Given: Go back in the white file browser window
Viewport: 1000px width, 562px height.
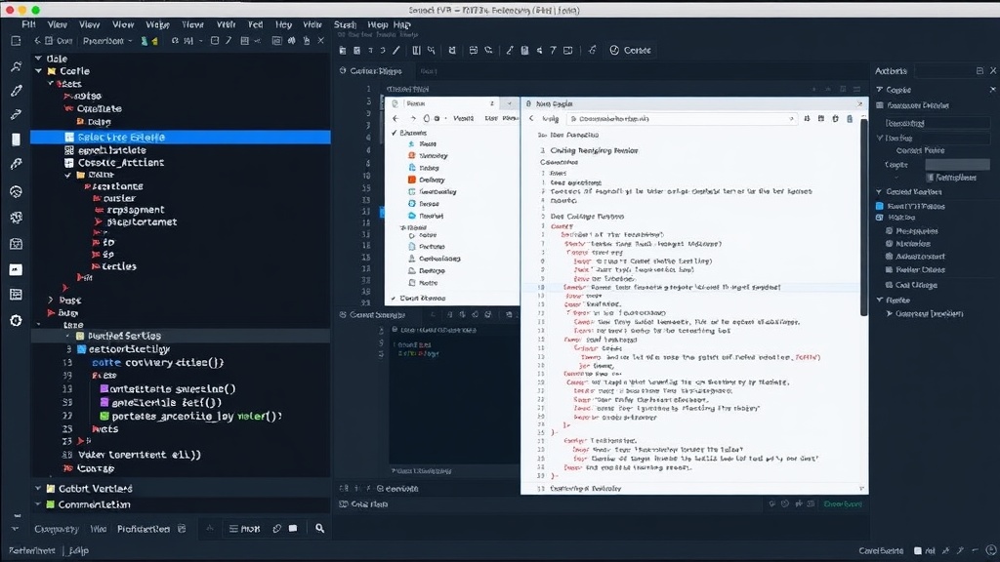Looking at the screenshot, I should (x=396, y=118).
